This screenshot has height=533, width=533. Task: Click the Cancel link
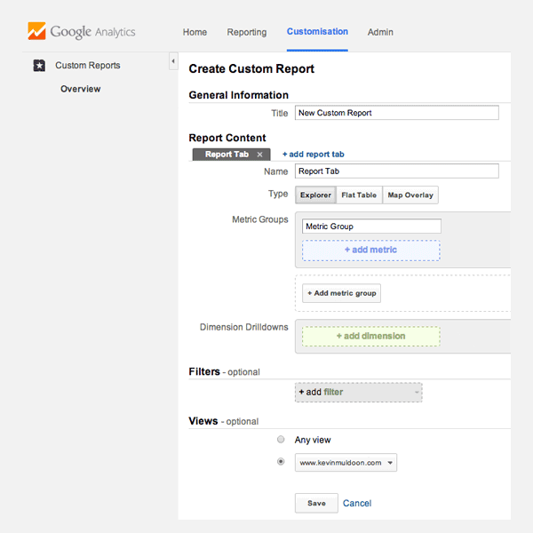click(x=357, y=504)
